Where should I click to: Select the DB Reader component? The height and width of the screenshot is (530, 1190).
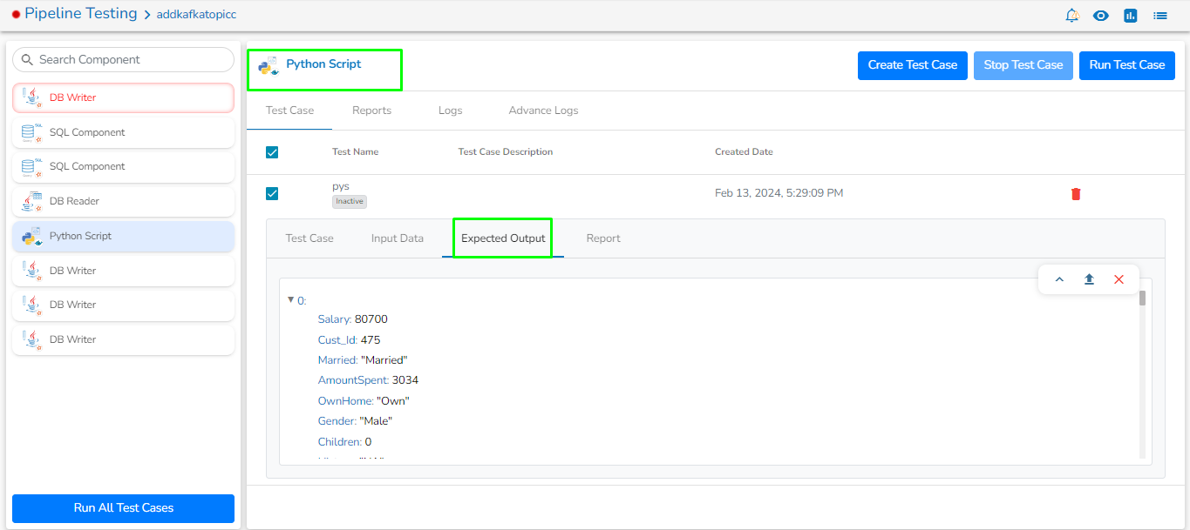pos(123,201)
